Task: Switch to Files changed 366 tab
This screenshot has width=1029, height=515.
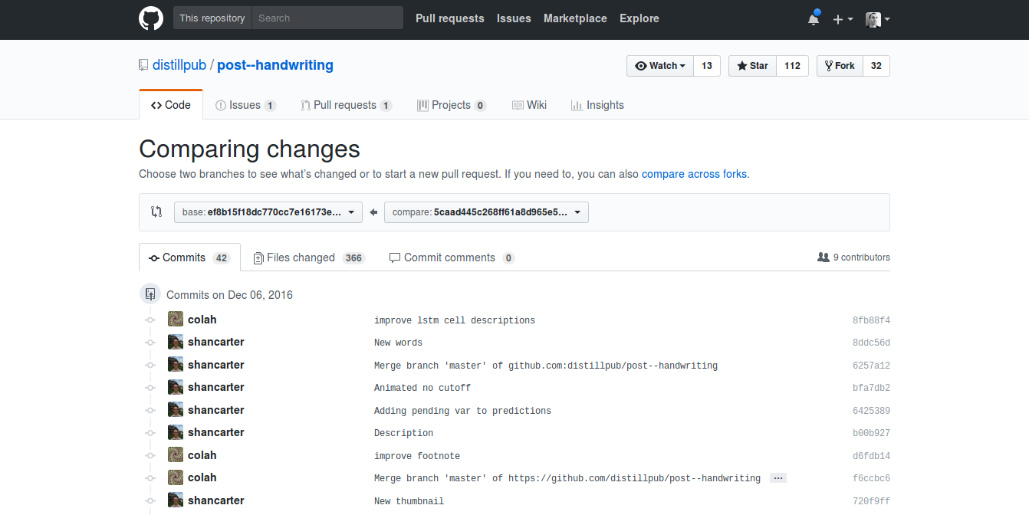Action: pos(309,257)
